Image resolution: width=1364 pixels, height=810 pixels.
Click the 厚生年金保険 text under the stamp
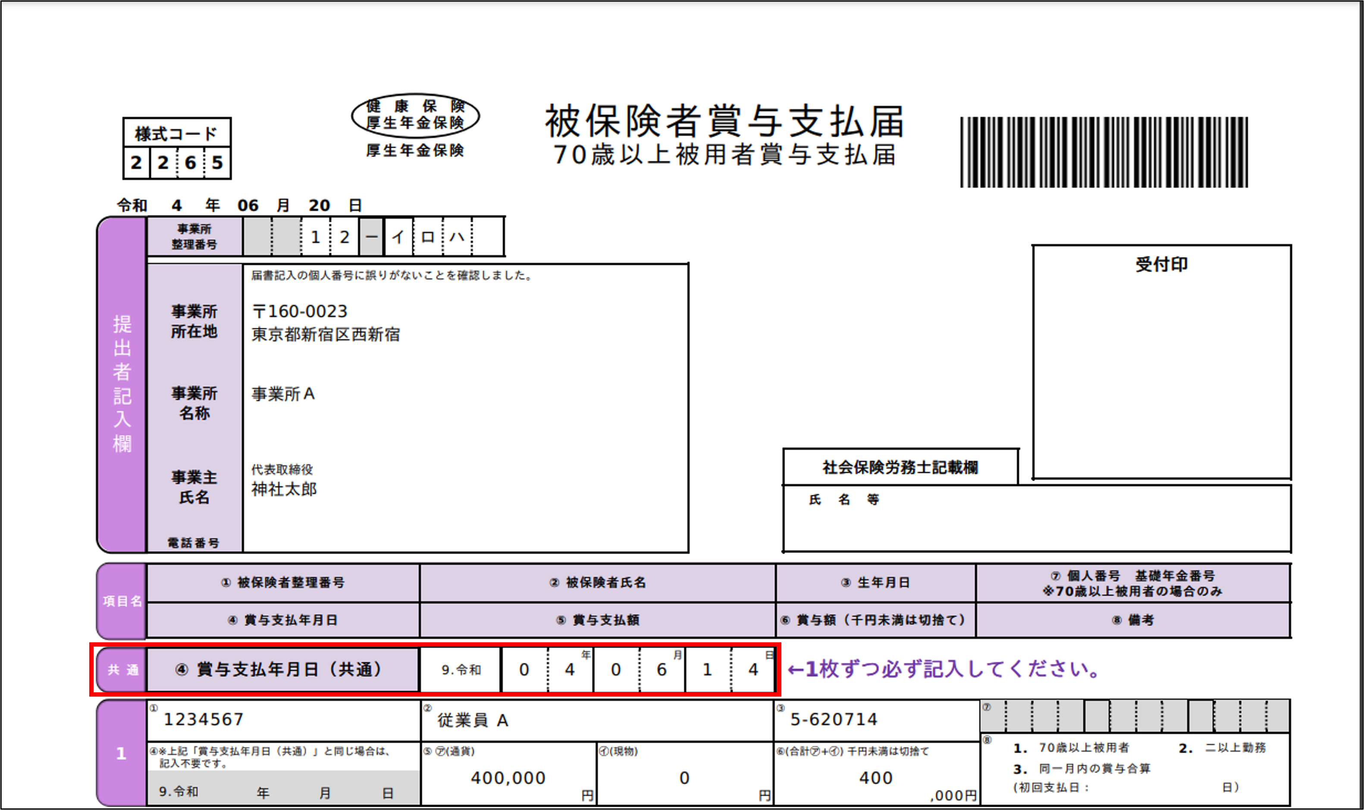click(415, 150)
